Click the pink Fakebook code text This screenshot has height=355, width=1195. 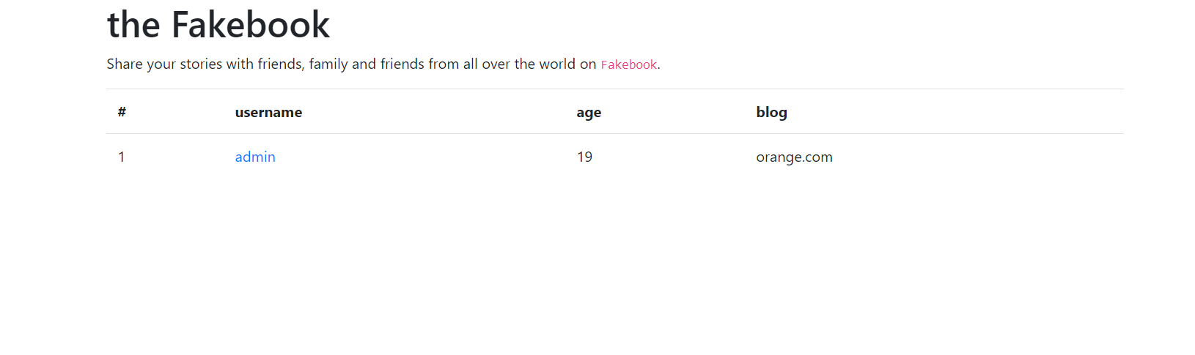pos(628,64)
